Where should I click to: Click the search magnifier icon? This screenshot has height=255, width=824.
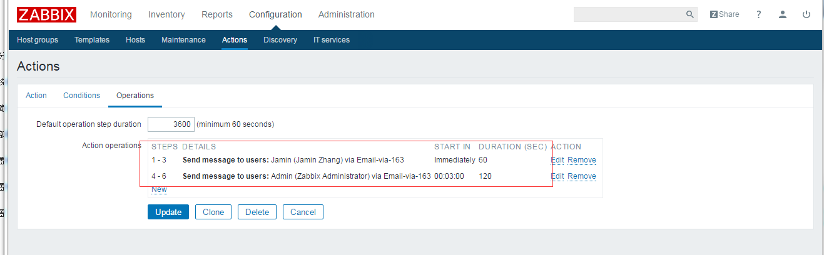(689, 14)
